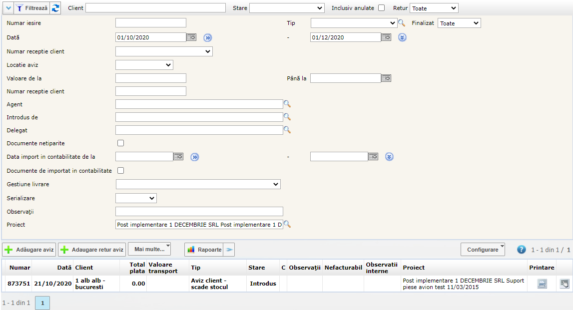Image resolution: width=573 pixels, height=310 pixels.
Task: Open lookup icon for Delegat field
Action: pos(287,130)
